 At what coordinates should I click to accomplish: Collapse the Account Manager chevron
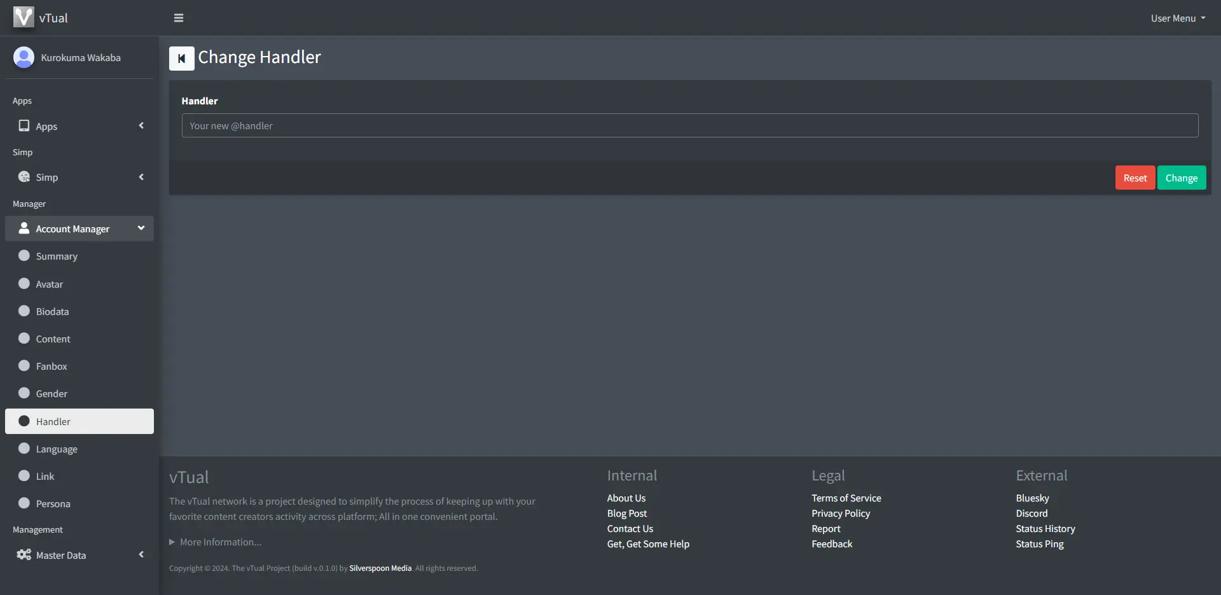[141, 228]
